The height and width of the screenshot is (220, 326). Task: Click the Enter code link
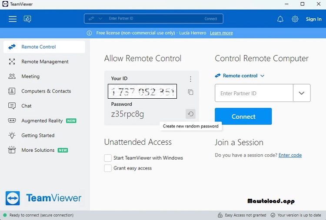[290, 155]
